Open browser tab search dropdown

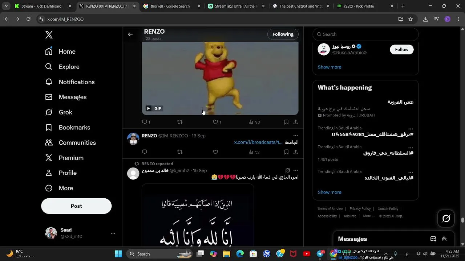(6, 6)
